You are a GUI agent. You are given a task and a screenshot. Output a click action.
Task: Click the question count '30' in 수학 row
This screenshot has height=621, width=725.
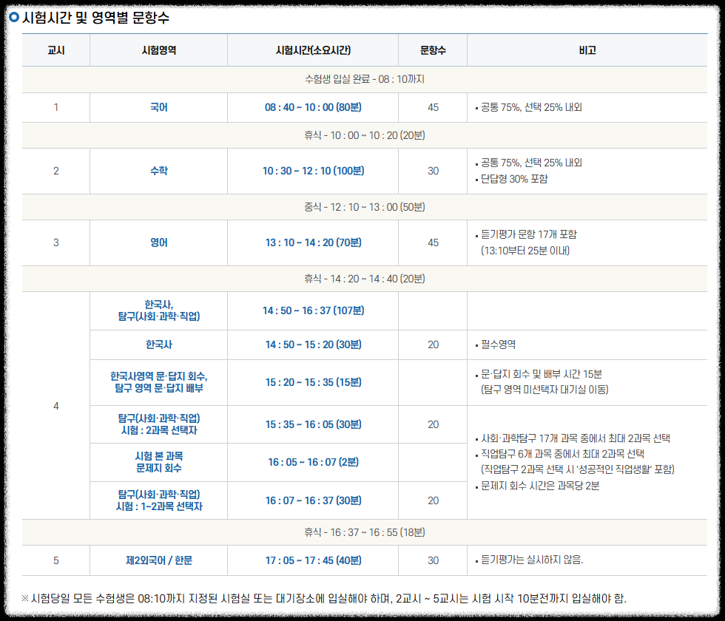(433, 171)
